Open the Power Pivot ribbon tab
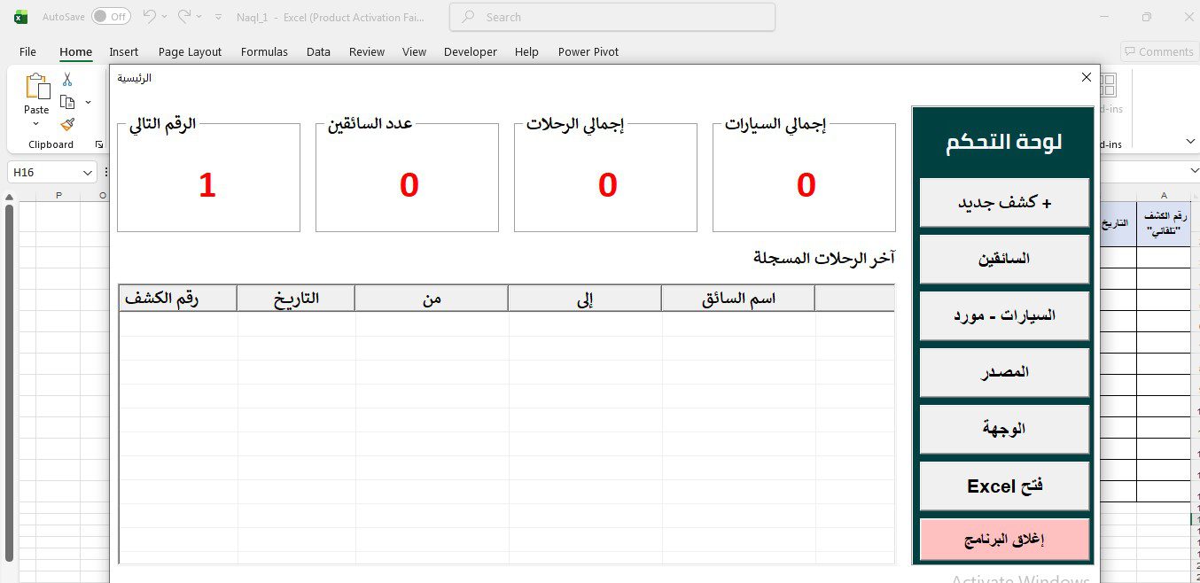 pyautogui.click(x=588, y=51)
